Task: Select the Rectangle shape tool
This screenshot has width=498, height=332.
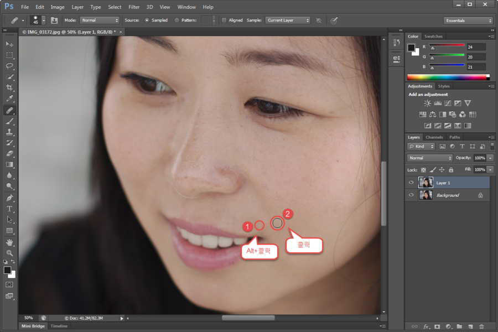Action: click(x=9, y=231)
